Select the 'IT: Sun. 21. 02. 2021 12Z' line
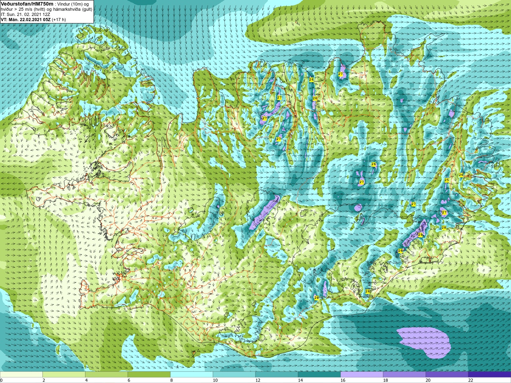 (25, 14)
